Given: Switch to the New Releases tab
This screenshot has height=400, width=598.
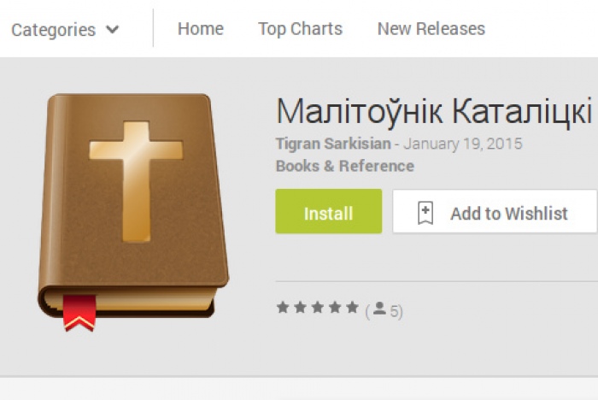Looking at the screenshot, I should click(x=431, y=28).
